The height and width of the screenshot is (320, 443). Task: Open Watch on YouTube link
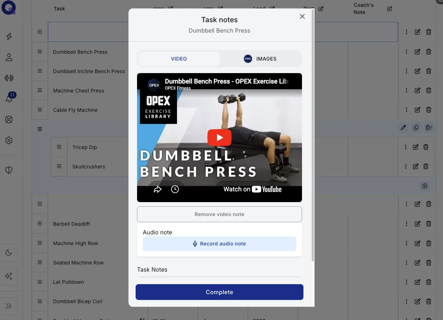(253, 189)
